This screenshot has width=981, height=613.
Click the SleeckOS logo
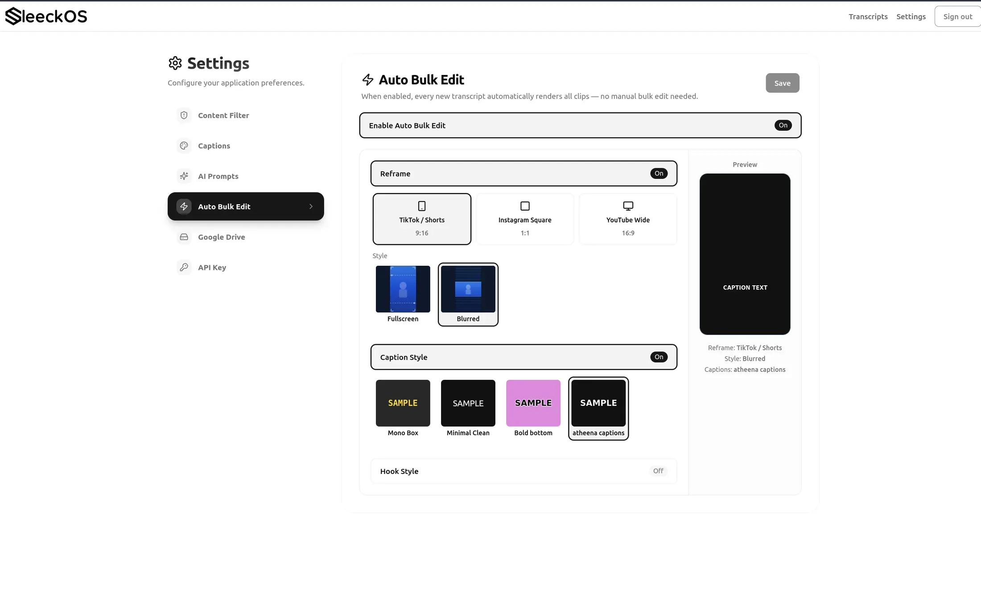(46, 16)
